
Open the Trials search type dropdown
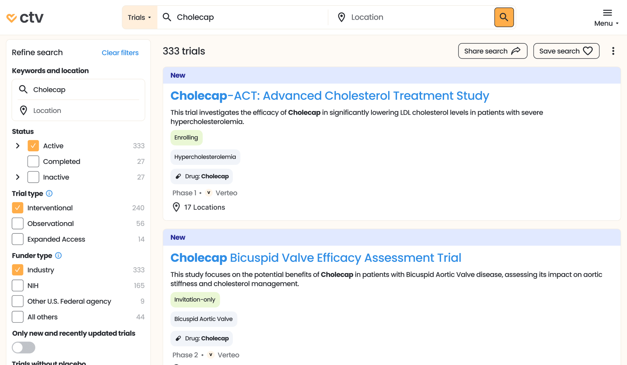pyautogui.click(x=139, y=17)
